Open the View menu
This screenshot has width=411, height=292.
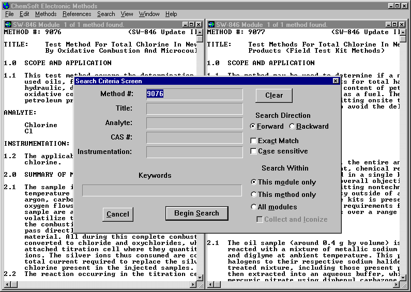(127, 14)
